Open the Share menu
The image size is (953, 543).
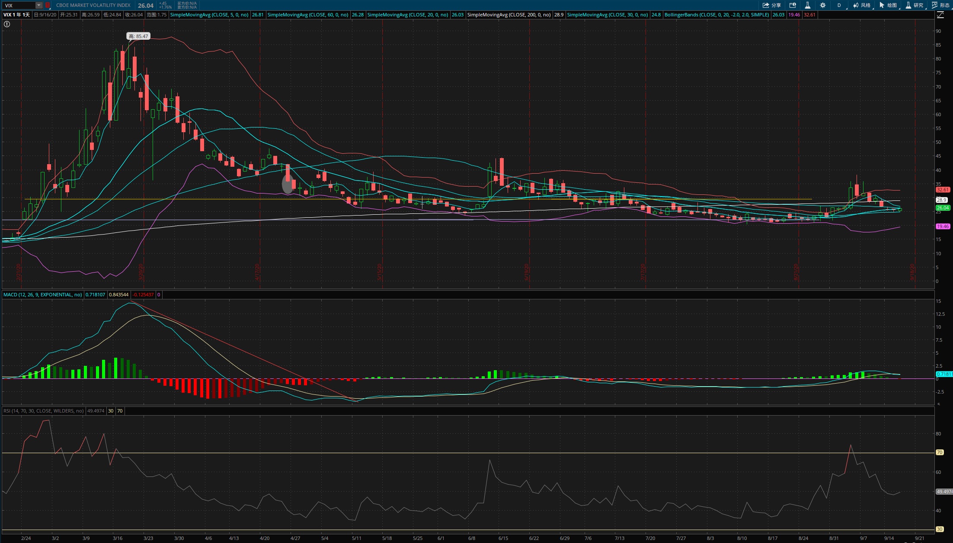pos(772,5)
